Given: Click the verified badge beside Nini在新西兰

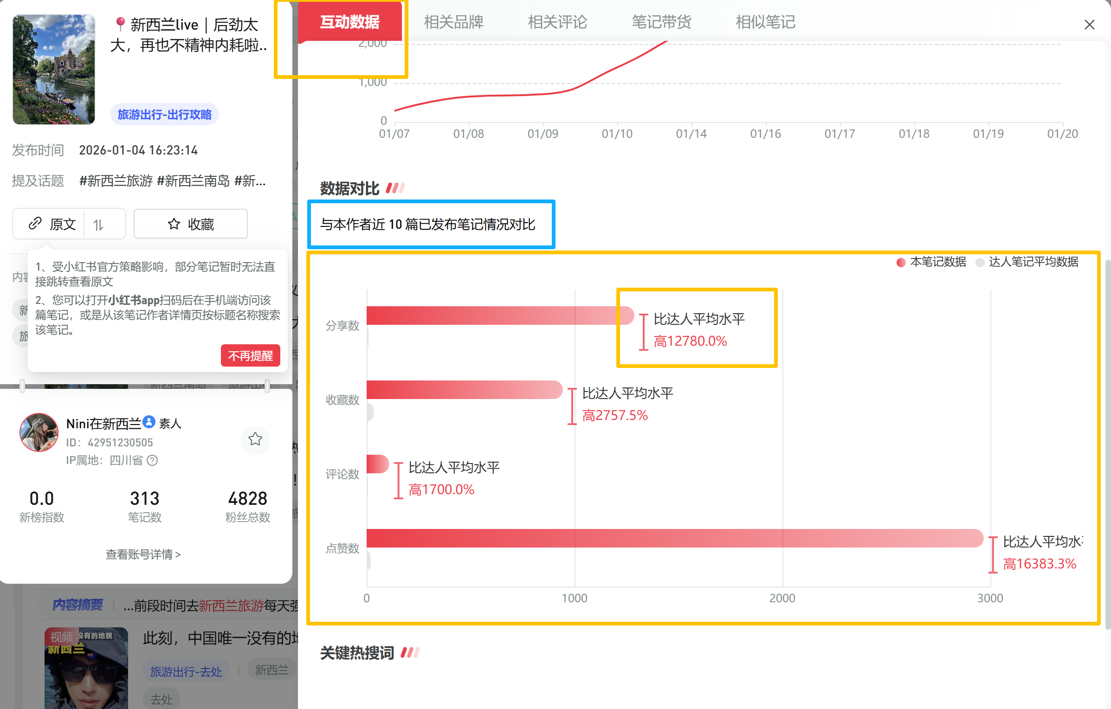Looking at the screenshot, I should (149, 422).
